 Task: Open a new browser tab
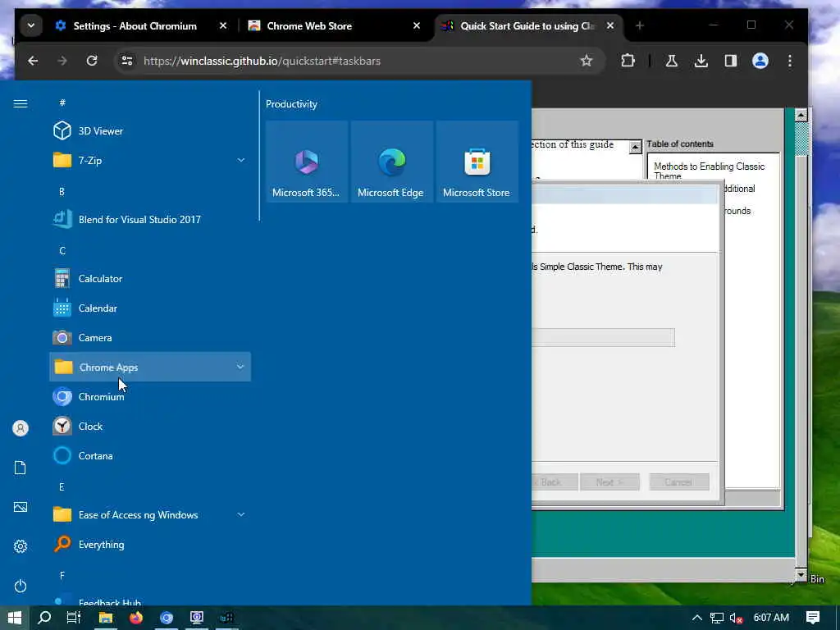tap(639, 25)
